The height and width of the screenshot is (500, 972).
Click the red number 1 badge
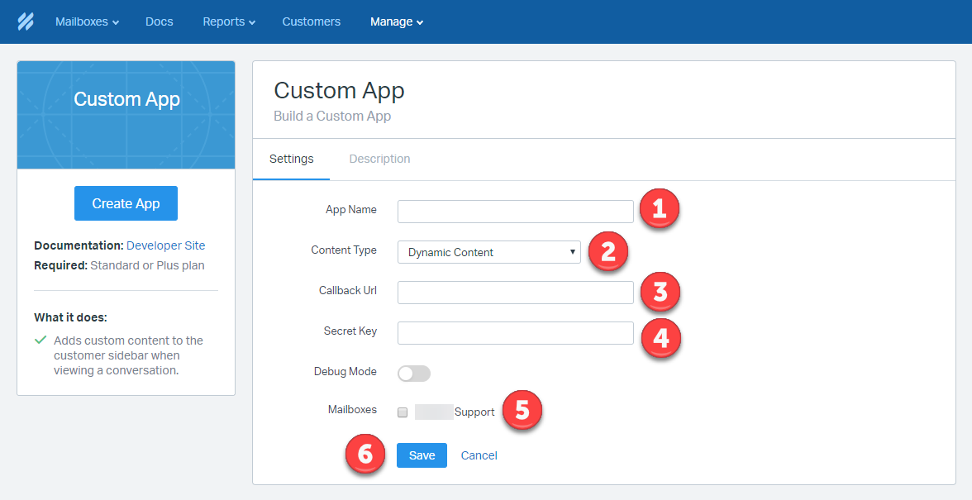click(660, 209)
